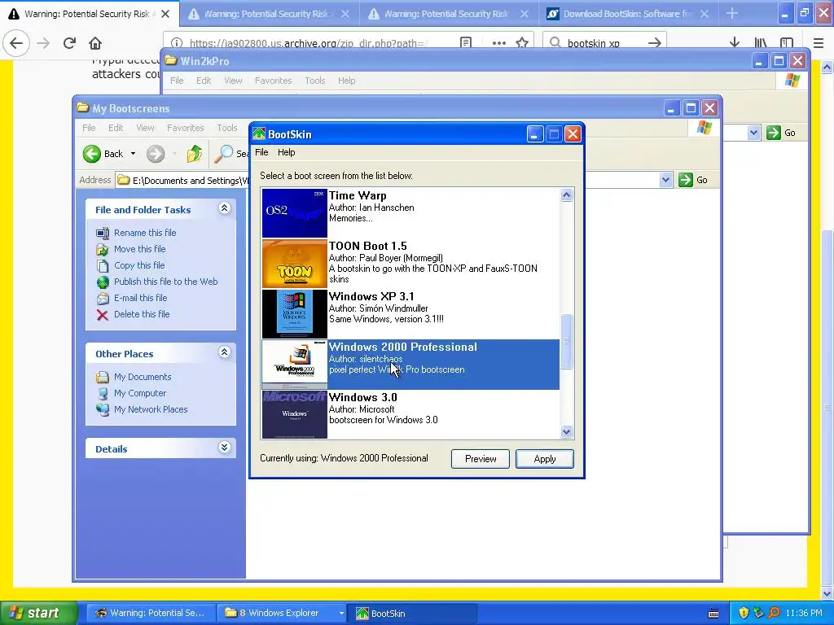Click Rename this file link
This screenshot has width=834, height=625.
(x=145, y=233)
